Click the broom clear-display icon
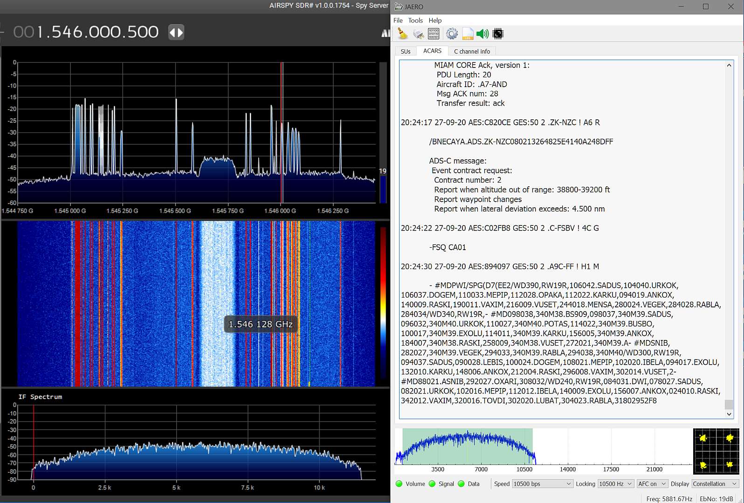Image resolution: width=744 pixels, height=503 pixels. 403,34
